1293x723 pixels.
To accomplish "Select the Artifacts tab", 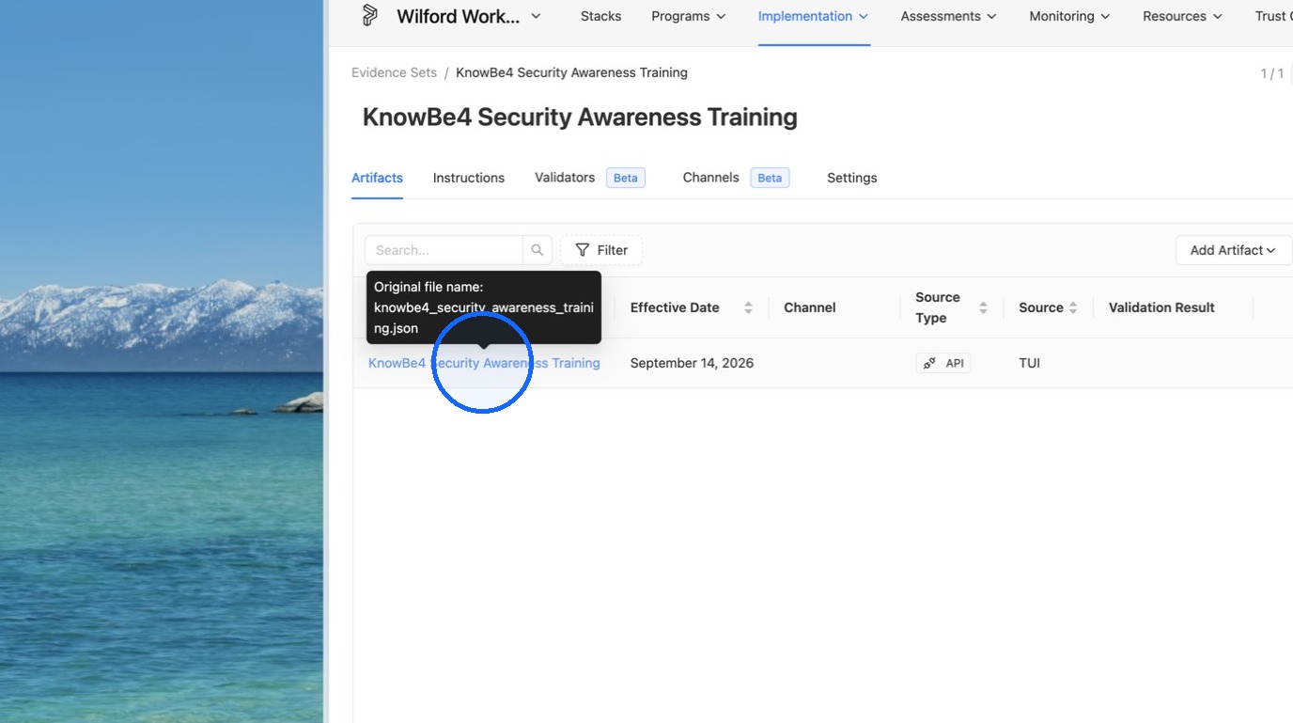I will click(x=377, y=178).
